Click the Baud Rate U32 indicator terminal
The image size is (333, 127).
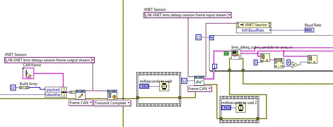coord(309,30)
